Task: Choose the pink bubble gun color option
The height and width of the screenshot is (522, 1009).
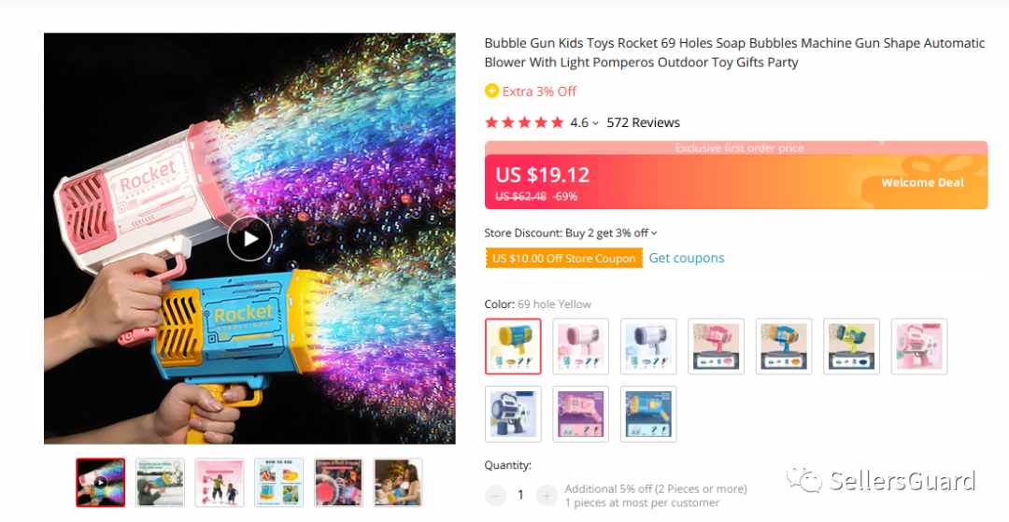Action: tap(580, 346)
